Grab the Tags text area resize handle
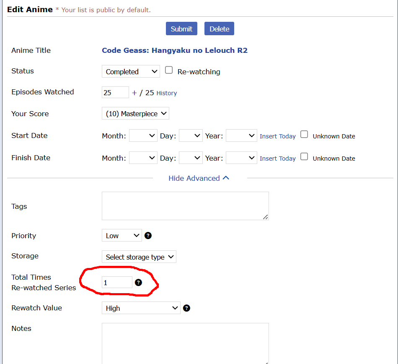 [x=266, y=217]
